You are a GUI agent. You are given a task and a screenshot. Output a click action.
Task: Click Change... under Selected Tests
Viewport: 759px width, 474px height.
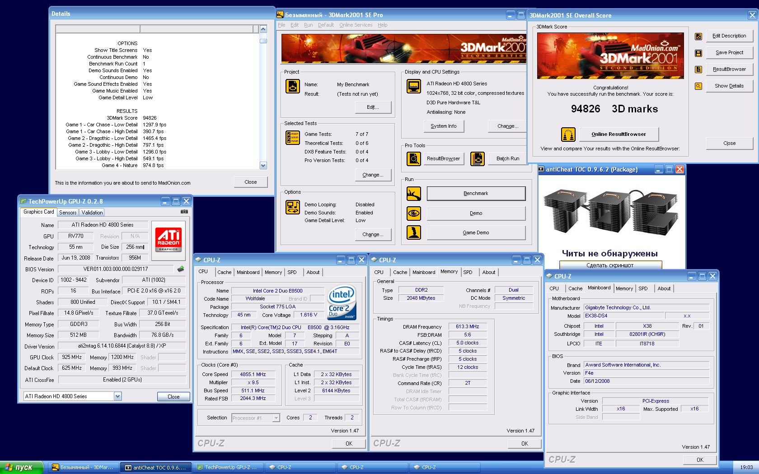(373, 175)
